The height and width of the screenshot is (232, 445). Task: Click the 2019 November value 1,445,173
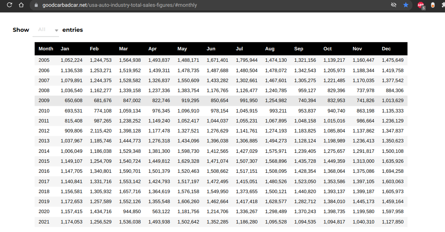click(x=363, y=201)
